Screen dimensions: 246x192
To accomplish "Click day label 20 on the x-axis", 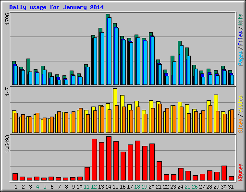I will coord(151,187).
